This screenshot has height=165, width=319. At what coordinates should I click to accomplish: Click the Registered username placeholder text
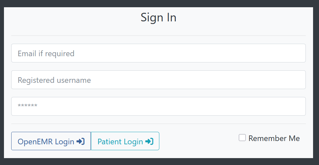coord(54,80)
